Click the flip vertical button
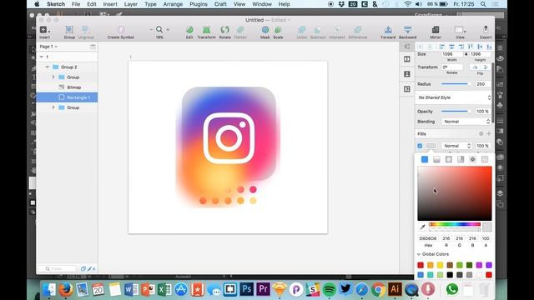Screen dimensions: 534x300 point(486,67)
